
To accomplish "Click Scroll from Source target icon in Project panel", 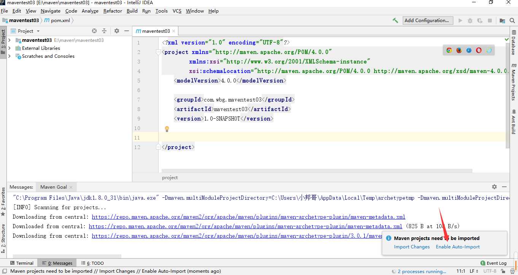I will (x=94, y=31).
